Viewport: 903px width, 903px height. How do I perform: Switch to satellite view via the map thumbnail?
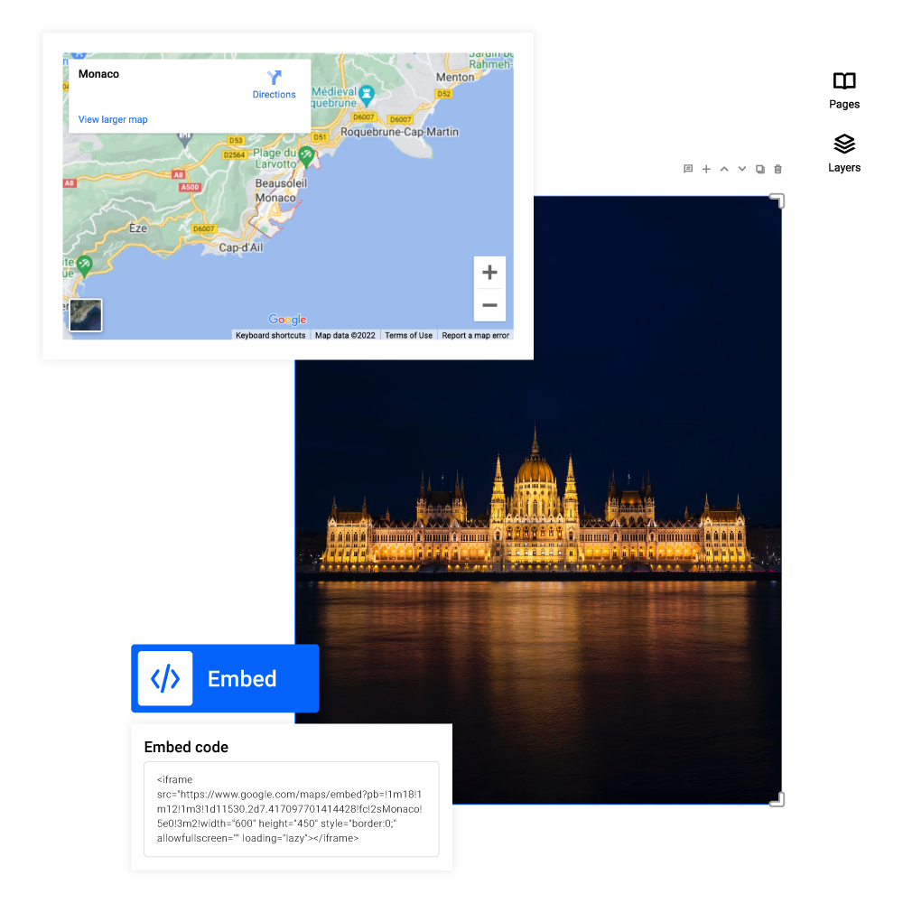(85, 315)
